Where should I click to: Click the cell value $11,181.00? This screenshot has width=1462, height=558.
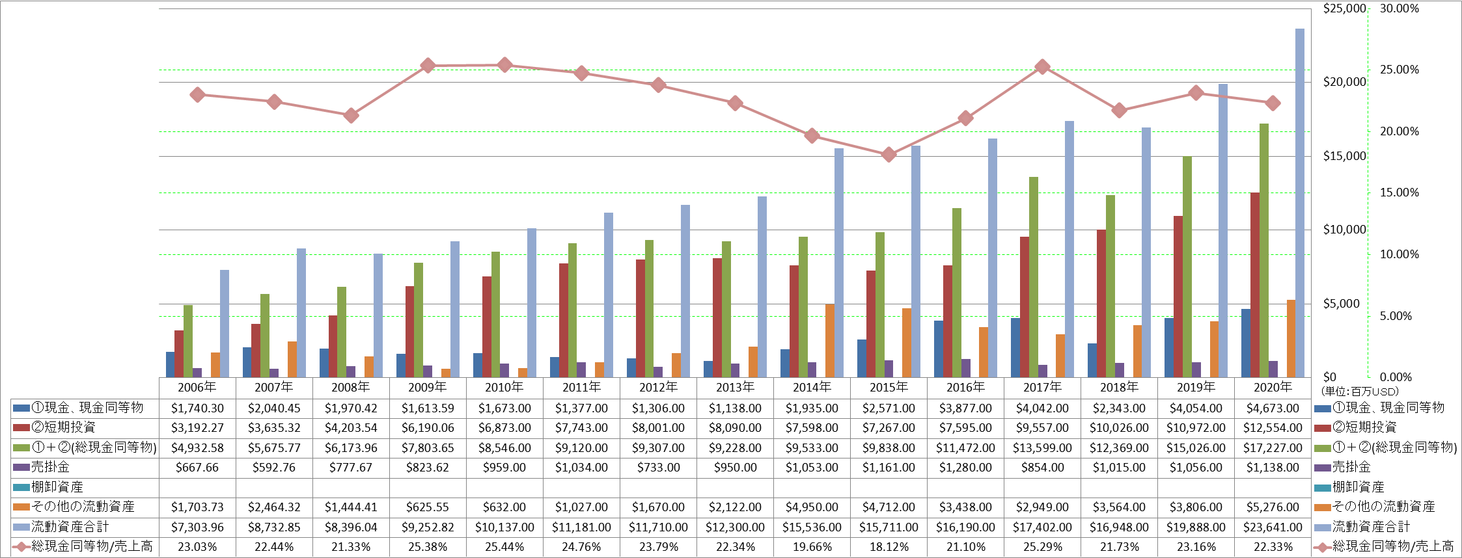581,527
